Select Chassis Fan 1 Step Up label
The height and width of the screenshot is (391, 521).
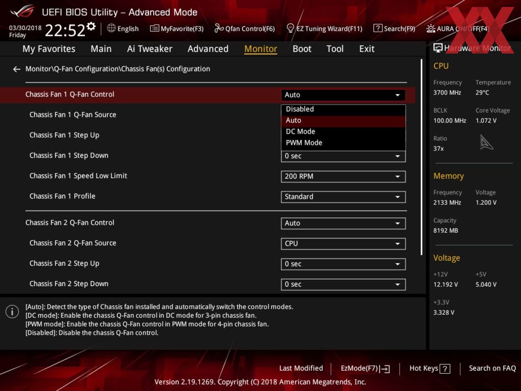tap(64, 135)
